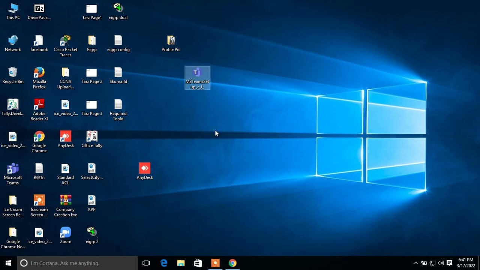Open File Explorer from the taskbar
Viewport: 480px width, 270px height.
tap(181, 263)
